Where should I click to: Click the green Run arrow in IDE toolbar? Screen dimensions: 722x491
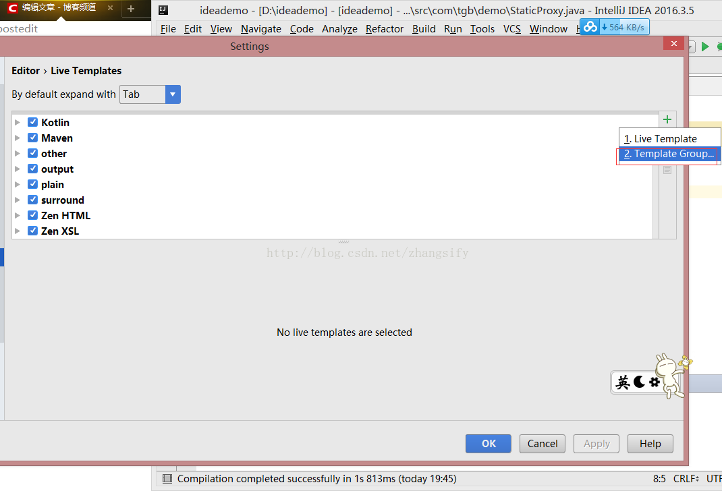point(705,47)
